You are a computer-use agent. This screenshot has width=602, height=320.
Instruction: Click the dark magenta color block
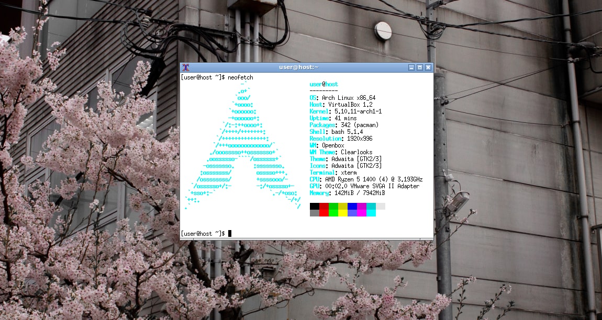pos(362,207)
